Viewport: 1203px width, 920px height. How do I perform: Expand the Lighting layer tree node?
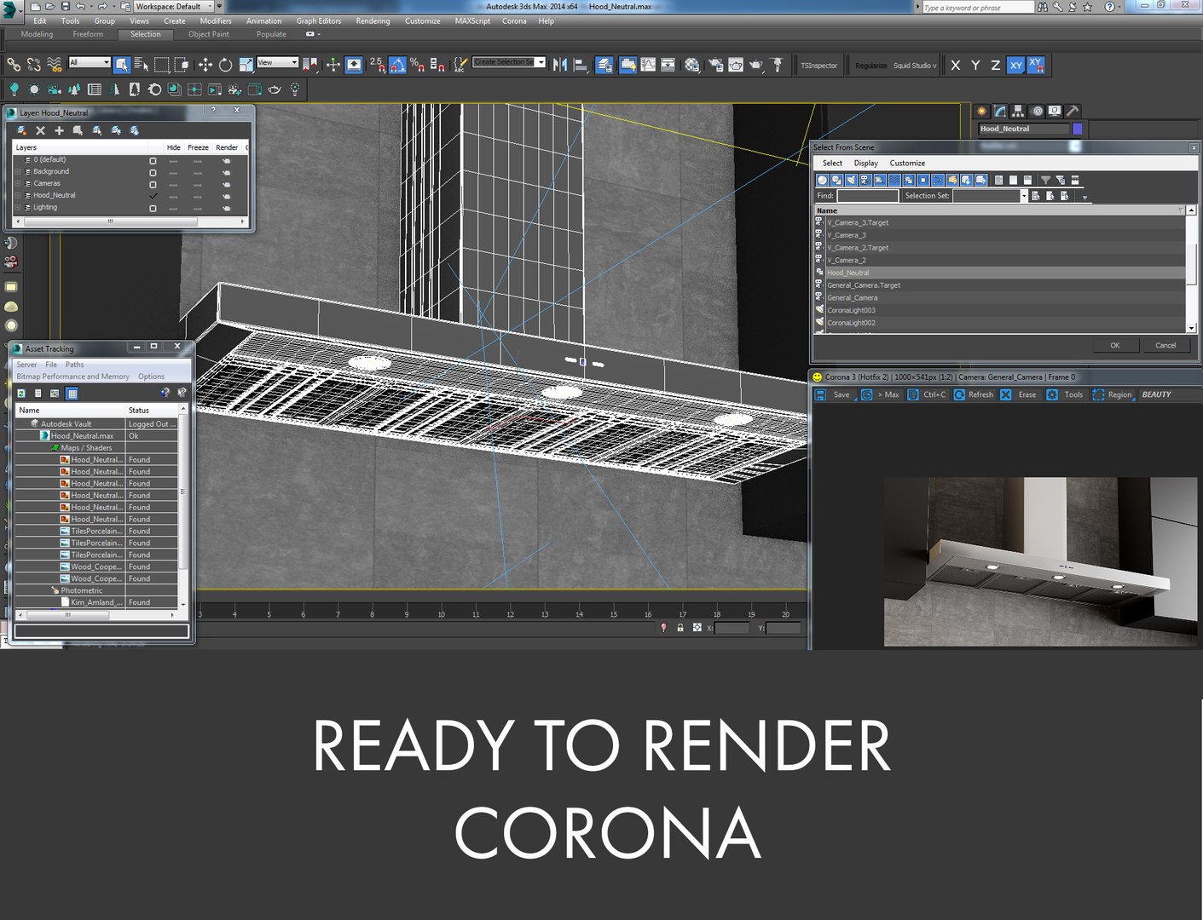(x=18, y=207)
